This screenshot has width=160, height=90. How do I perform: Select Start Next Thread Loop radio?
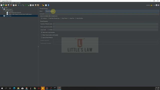(48, 18)
